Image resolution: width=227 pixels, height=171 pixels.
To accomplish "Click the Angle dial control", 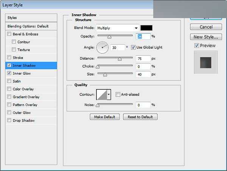I will coord(103,47).
